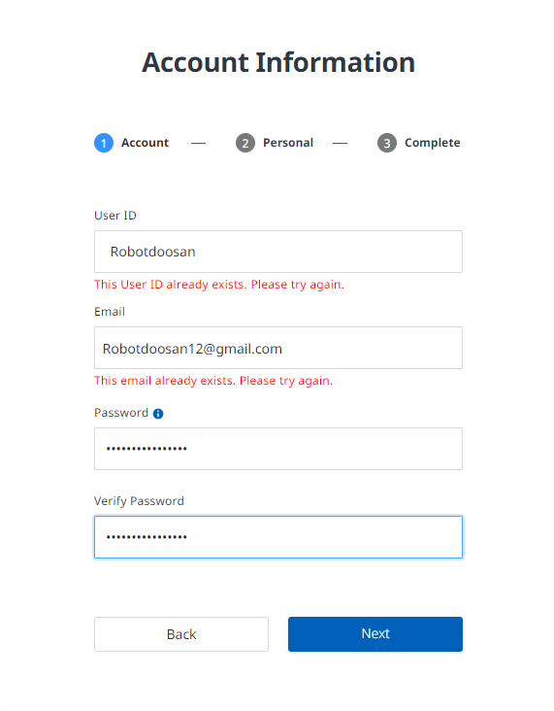
Task: Click the Back button
Action: [181, 634]
